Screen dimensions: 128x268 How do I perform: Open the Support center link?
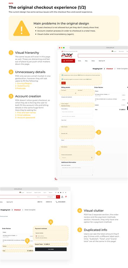pos(38,193)
